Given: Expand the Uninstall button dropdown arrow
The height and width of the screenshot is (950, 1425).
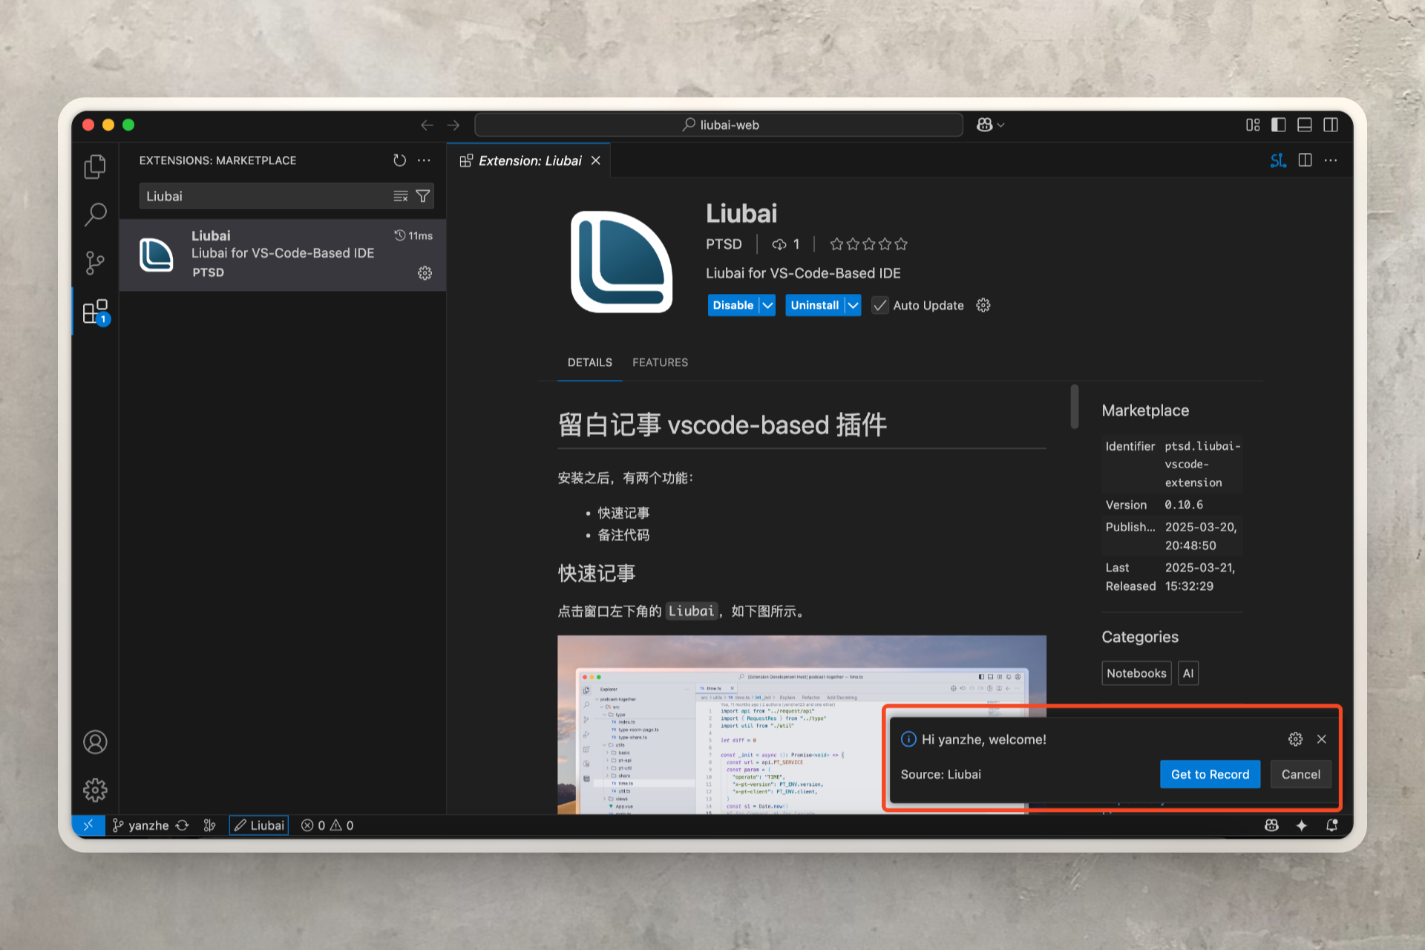Looking at the screenshot, I should [x=853, y=305].
